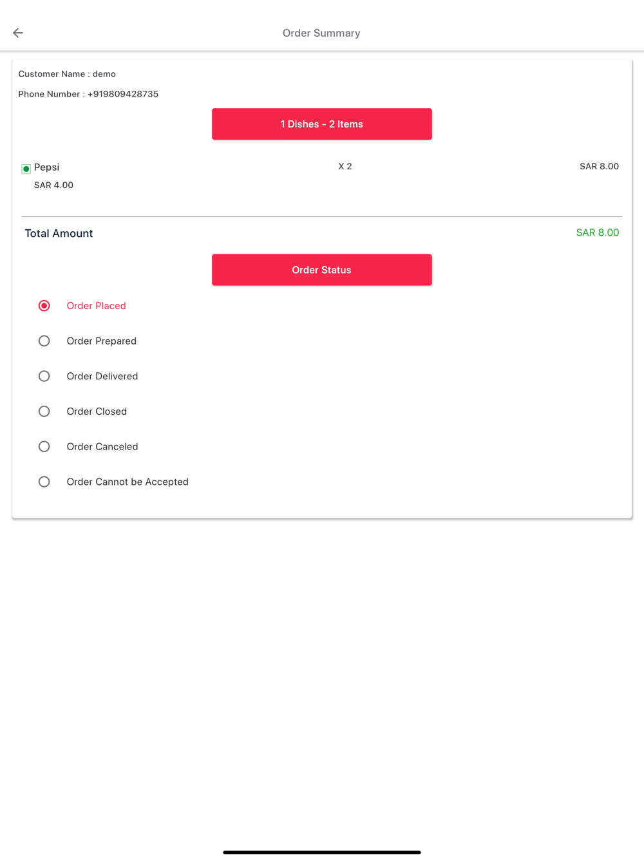The image size is (644, 859).
Task: Click the Customer Name demo line
Action: point(67,74)
